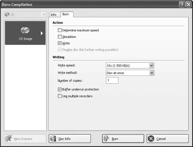Viewport: 193px width, 147px height.
Task: Check Use multiple recorders option
Action: coord(60,96)
